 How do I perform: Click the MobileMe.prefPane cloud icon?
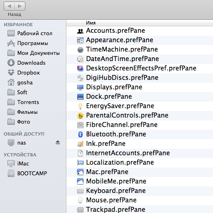(x=80, y=181)
